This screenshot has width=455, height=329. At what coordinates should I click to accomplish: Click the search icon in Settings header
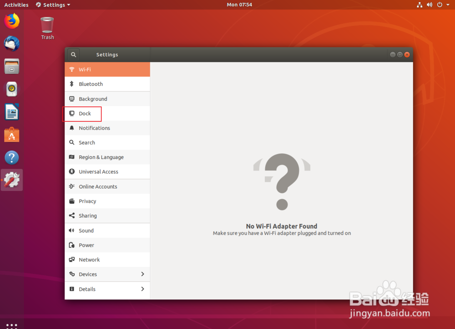[73, 55]
